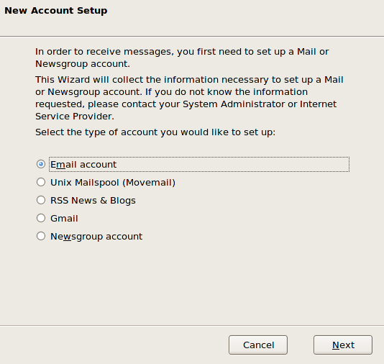Click the "Service Provider." line of text
The image size is (384, 364).
click(75, 116)
